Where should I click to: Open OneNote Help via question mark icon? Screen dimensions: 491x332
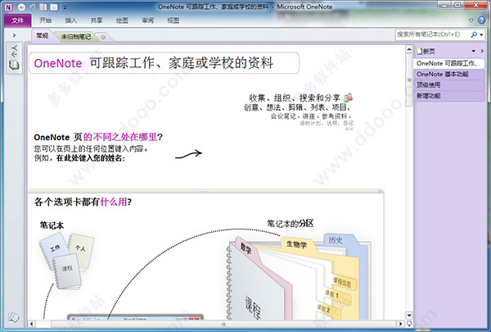pos(482,20)
